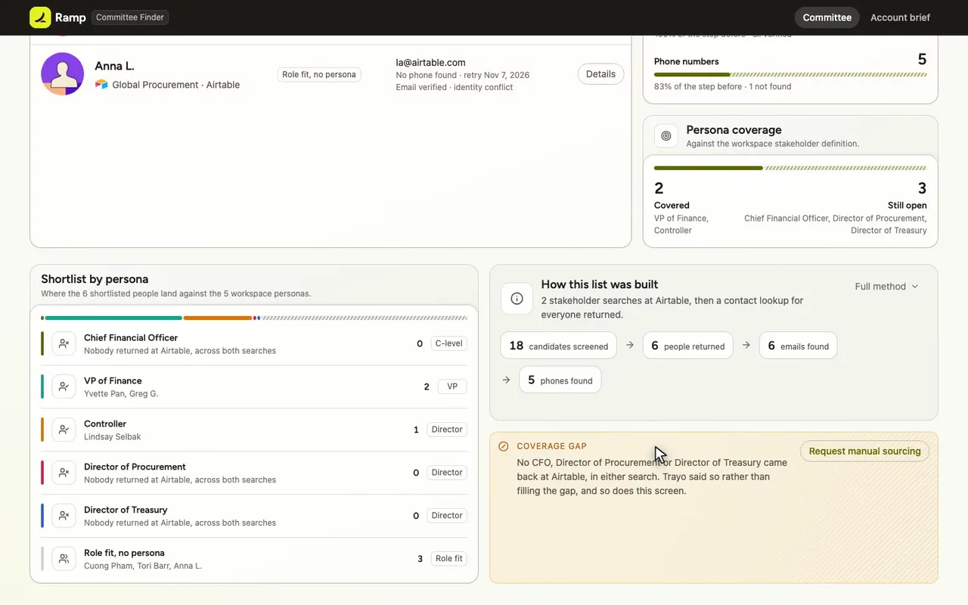Viewport: 968px width, 605px height.
Task: Click the Director tag on Controller row
Action: (447, 430)
